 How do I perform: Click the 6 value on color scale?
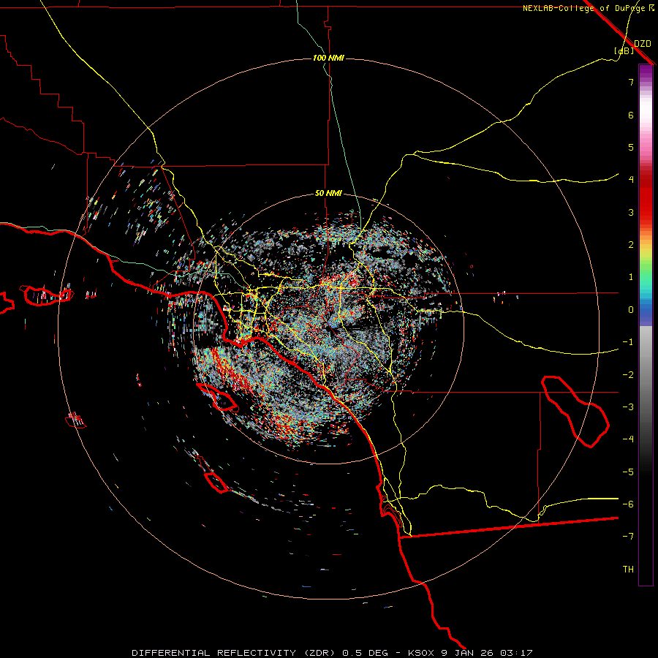(631, 115)
